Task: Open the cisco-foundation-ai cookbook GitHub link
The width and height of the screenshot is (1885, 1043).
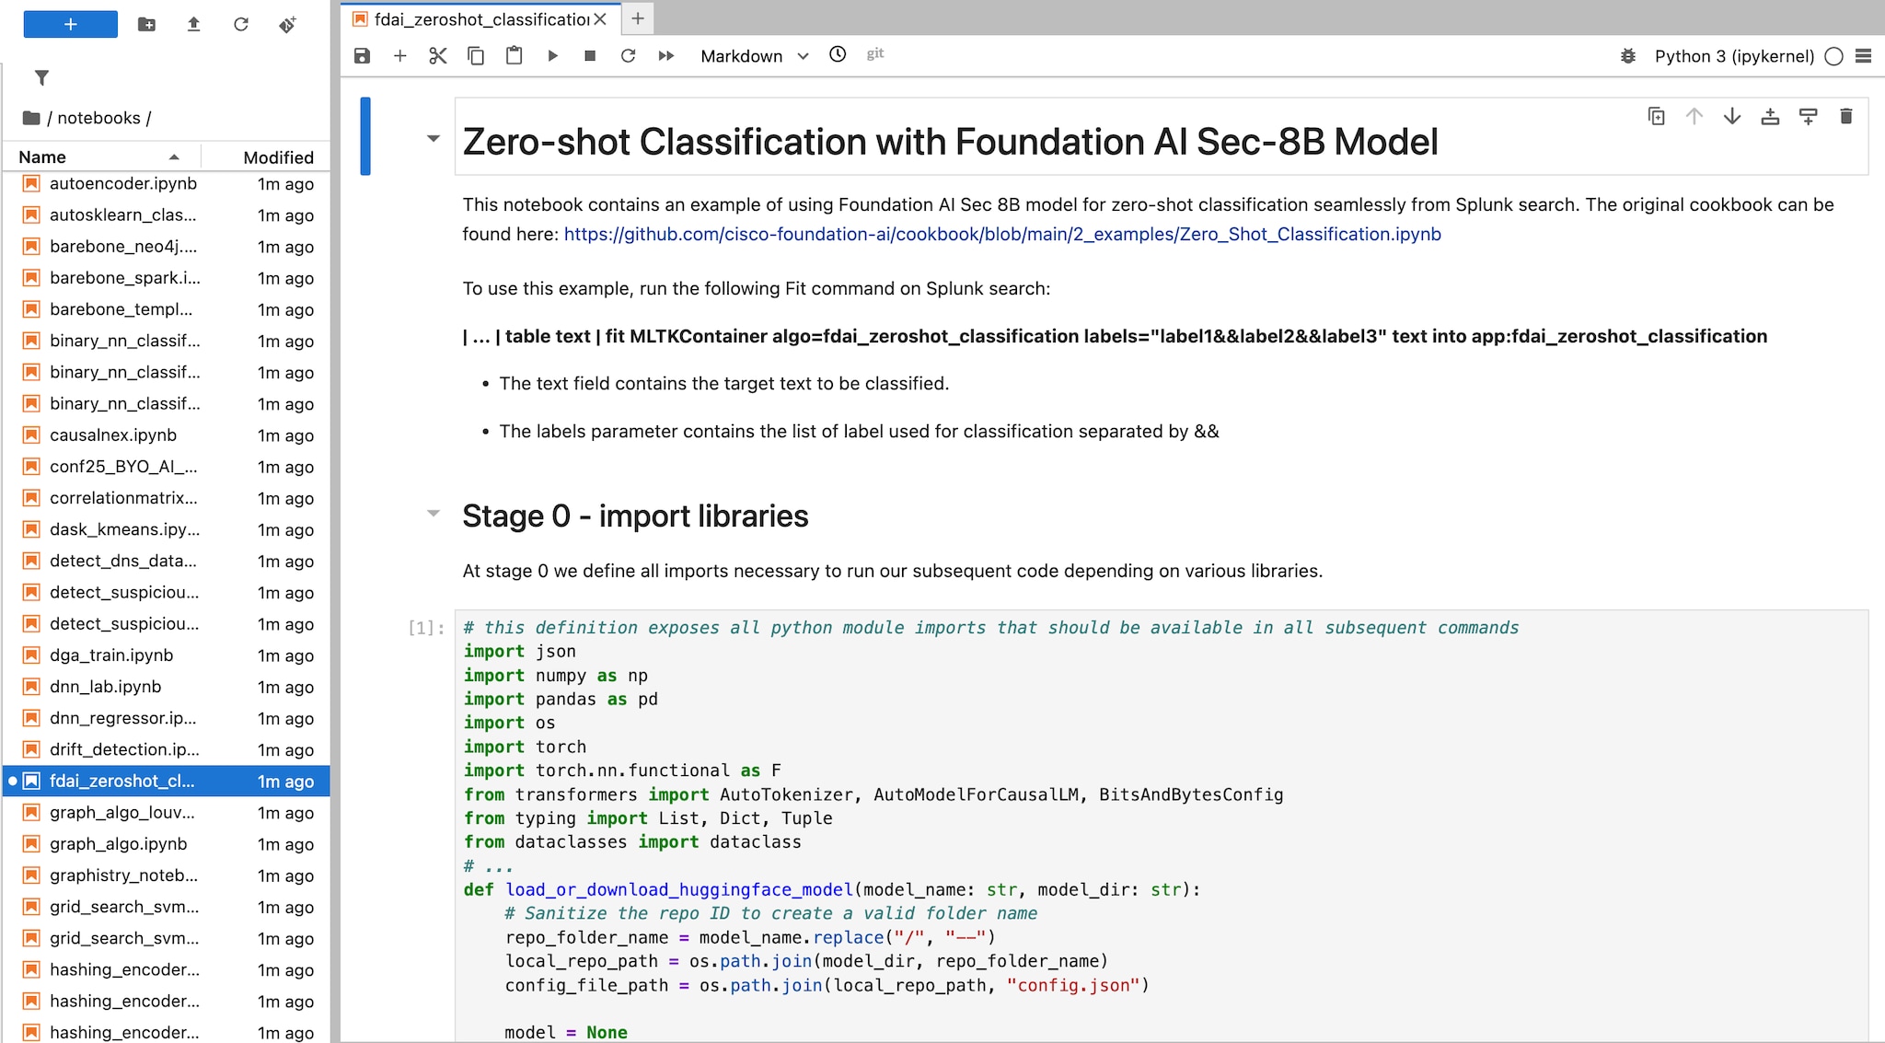Action: tap(1001, 235)
